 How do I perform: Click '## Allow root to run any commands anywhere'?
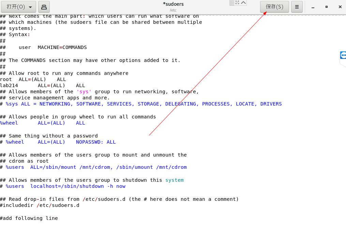tap(64, 73)
